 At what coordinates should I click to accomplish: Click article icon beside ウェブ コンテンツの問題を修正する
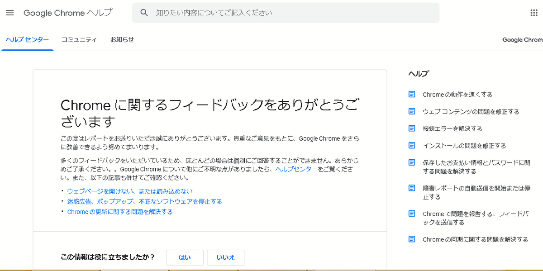pyautogui.click(x=412, y=111)
